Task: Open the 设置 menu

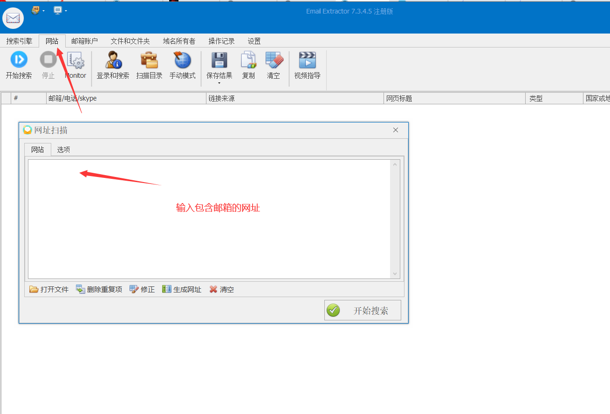Action: (x=254, y=41)
